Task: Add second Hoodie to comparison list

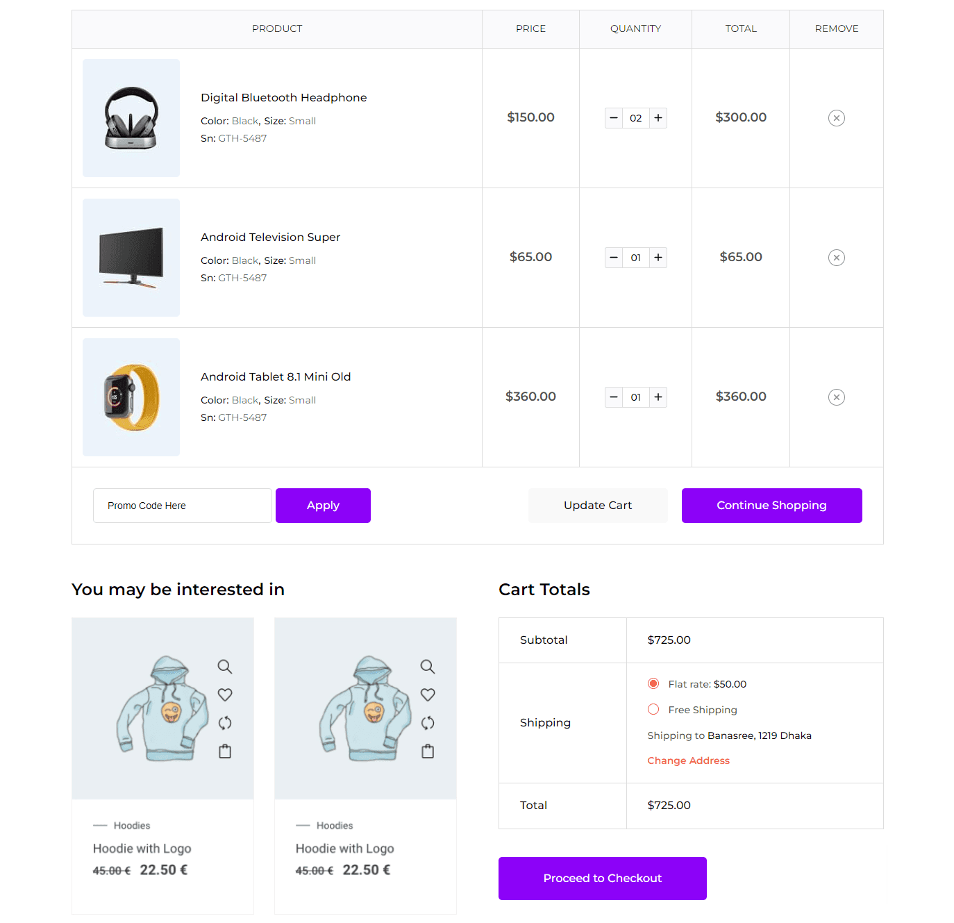Action: pos(427,723)
